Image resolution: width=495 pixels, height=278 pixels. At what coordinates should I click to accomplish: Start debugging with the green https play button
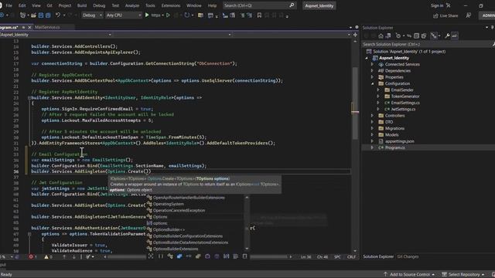pos(153,15)
